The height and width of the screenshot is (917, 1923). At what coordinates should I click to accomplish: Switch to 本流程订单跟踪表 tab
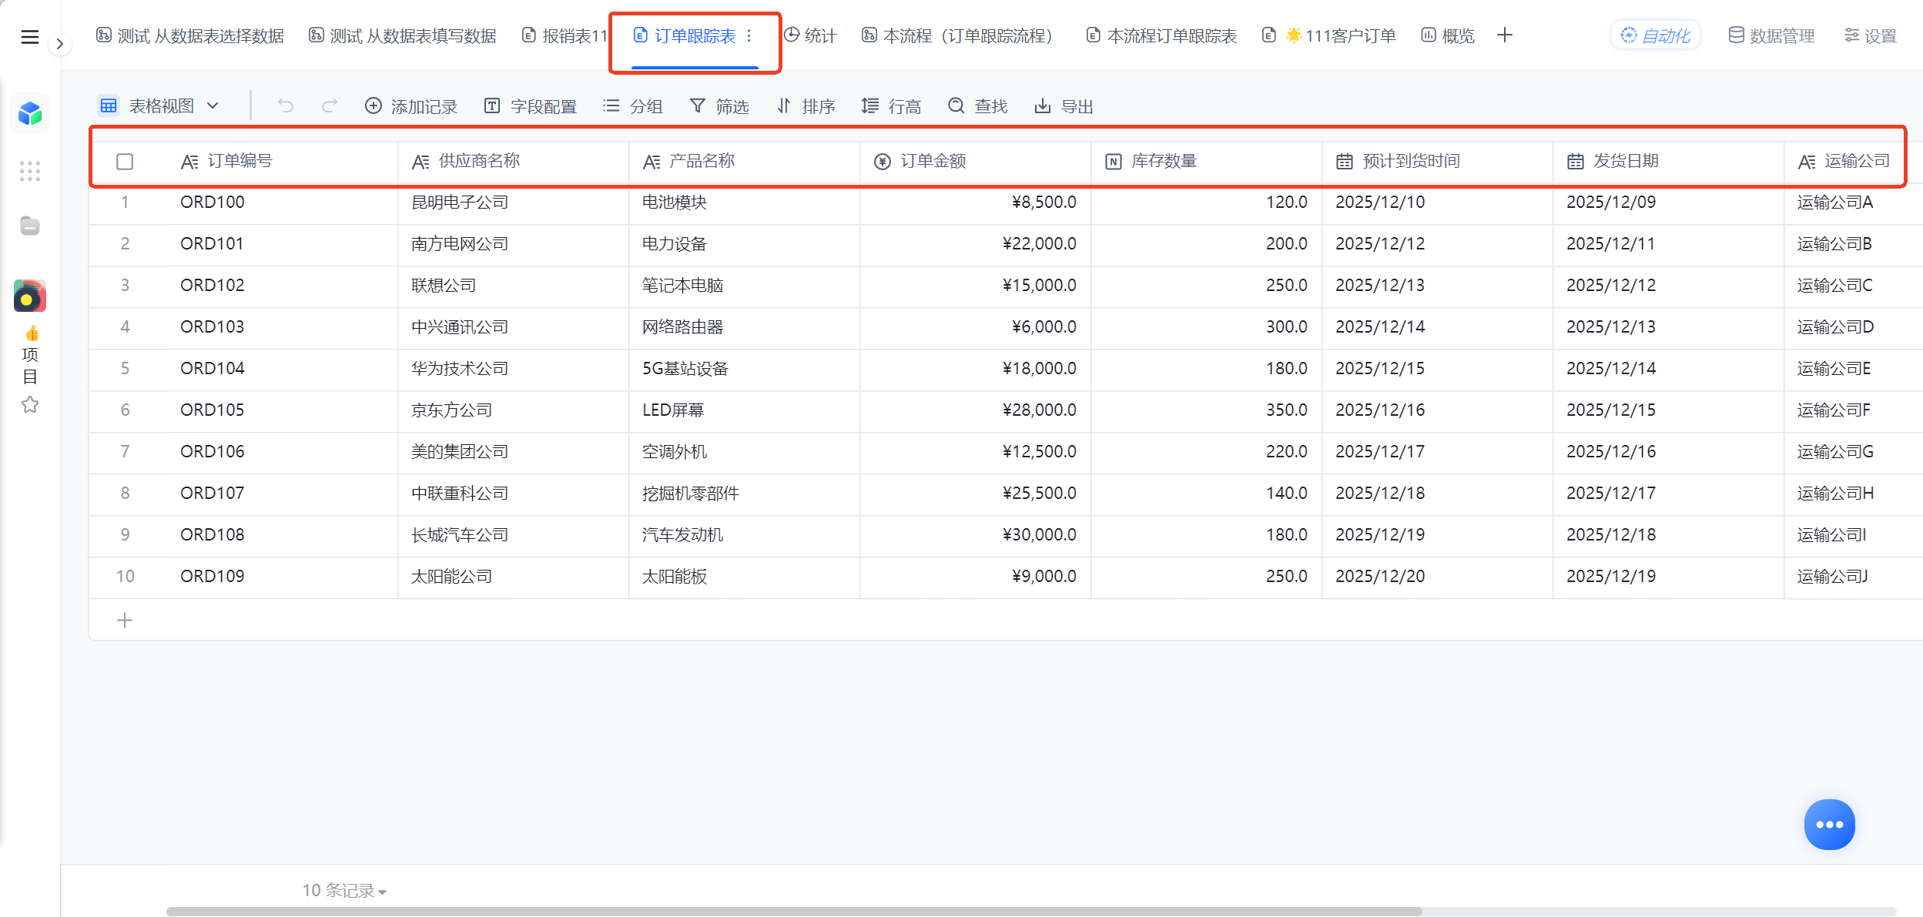(1161, 36)
